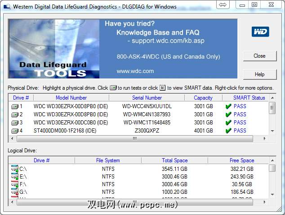
Task: Click serial number WD-WMC4N1387993
Action: tap(147, 114)
